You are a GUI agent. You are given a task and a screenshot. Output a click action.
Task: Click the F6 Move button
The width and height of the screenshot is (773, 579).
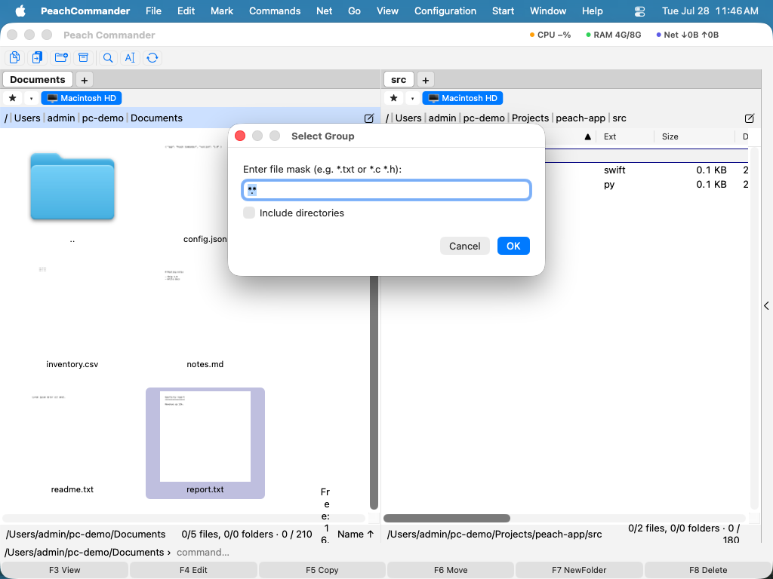tap(451, 570)
